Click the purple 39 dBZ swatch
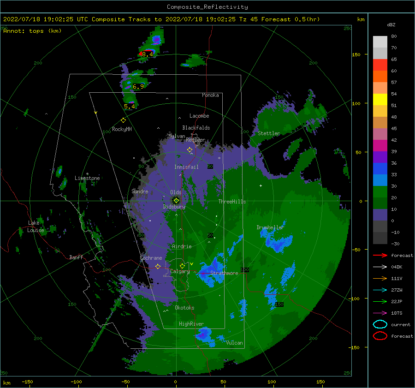 tap(380, 157)
